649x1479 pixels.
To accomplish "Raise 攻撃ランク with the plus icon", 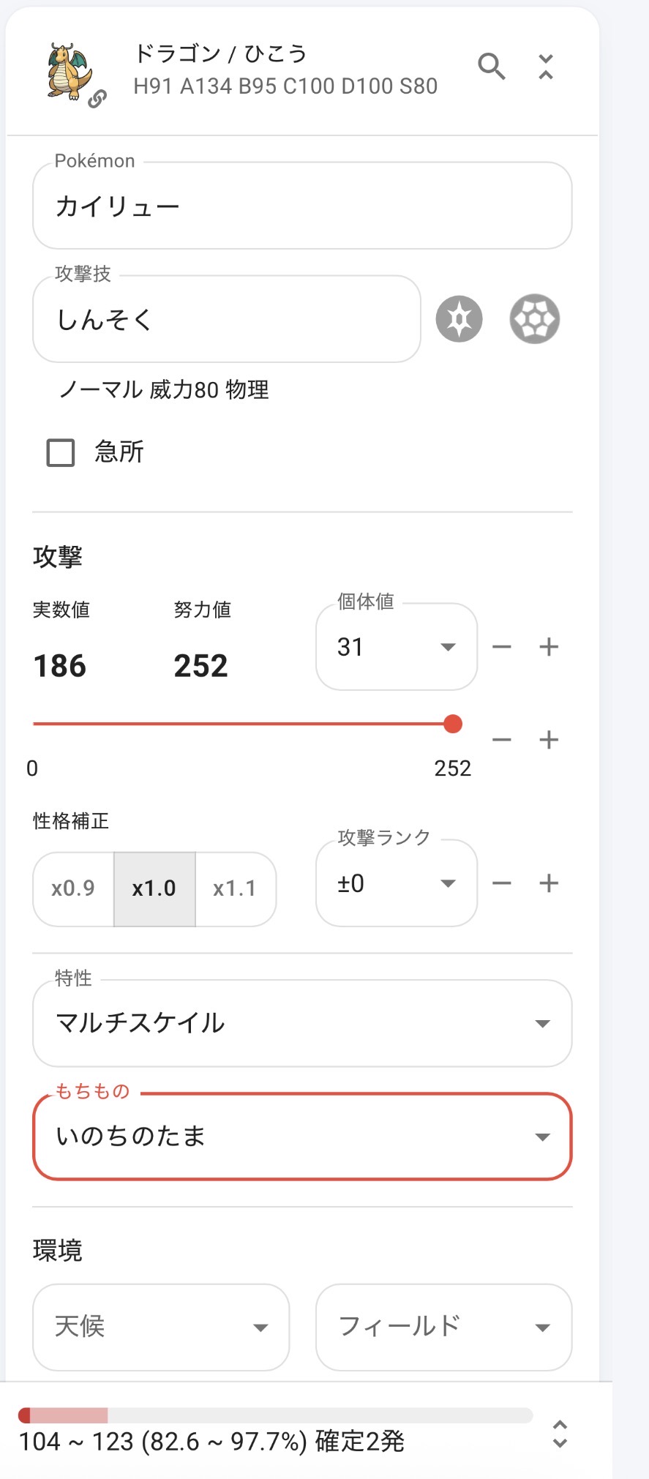I will 549,883.
